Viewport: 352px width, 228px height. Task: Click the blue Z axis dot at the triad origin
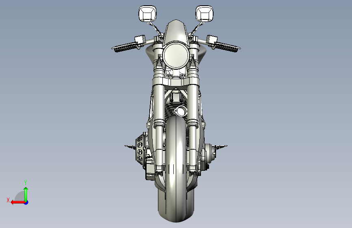(x=26, y=202)
